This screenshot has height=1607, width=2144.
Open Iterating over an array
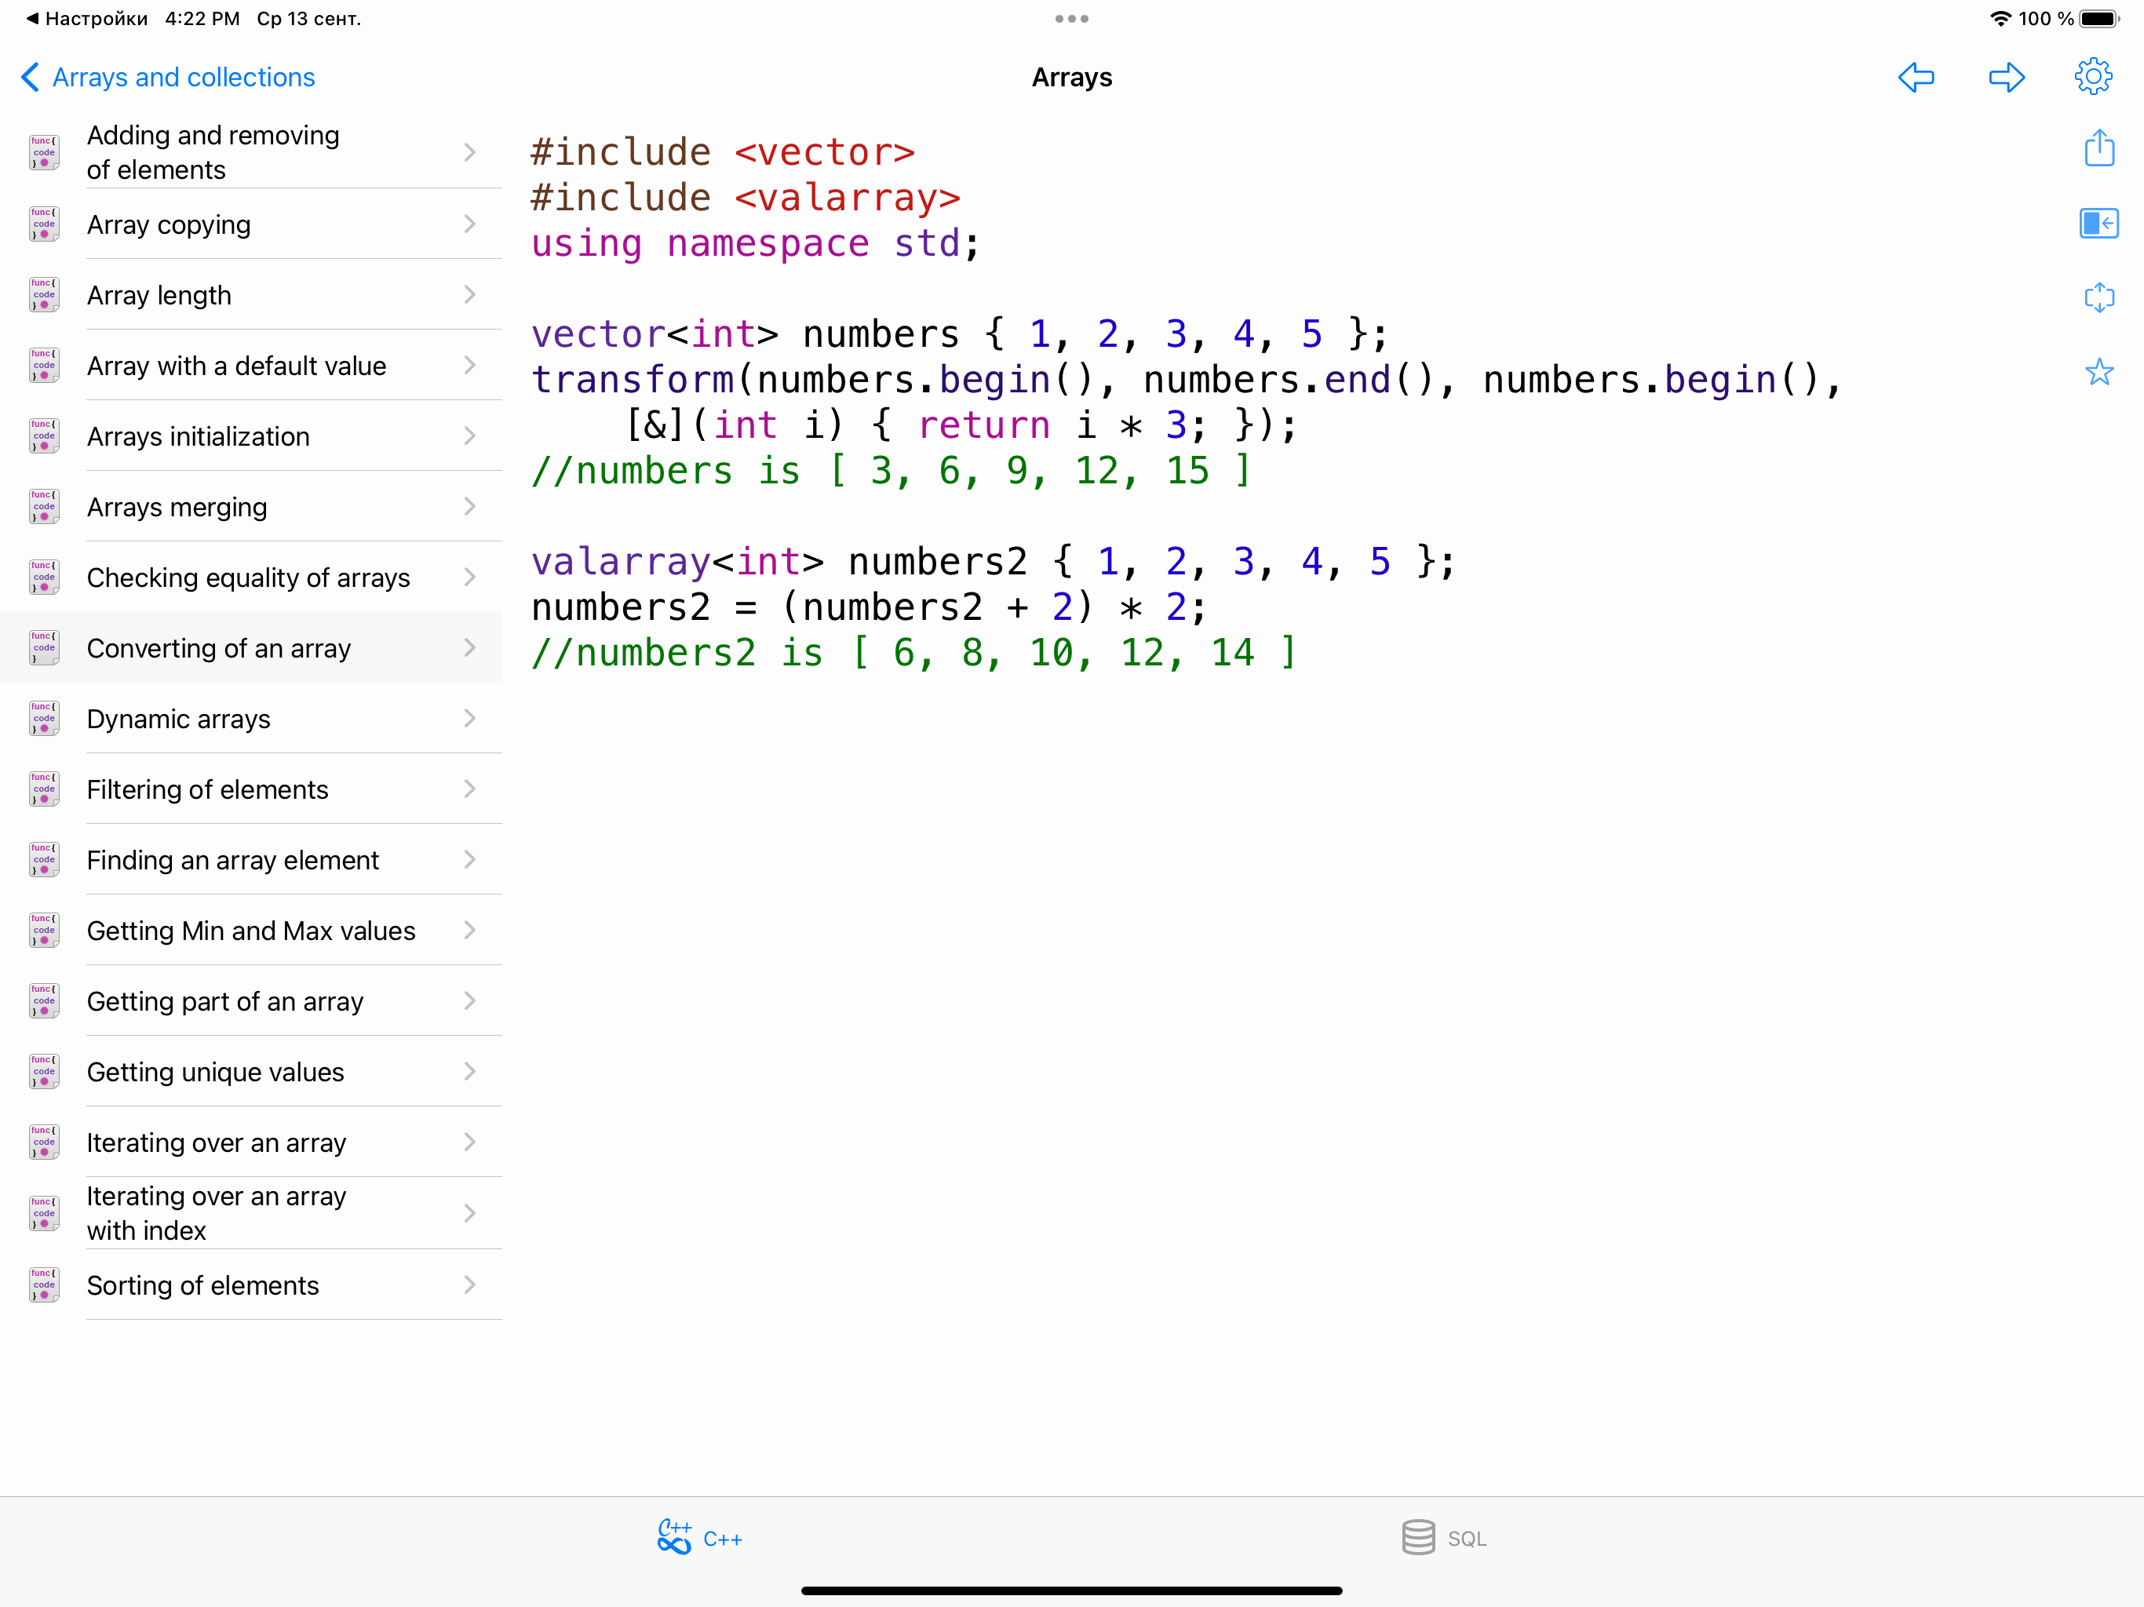(x=251, y=1142)
